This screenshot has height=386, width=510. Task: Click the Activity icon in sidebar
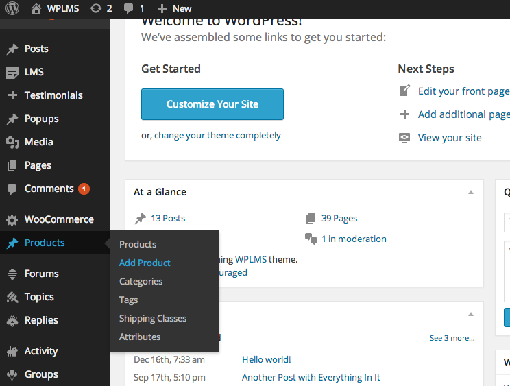click(x=12, y=351)
